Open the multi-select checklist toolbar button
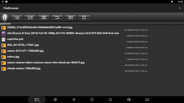Image resolution: width=184 pixels, height=103 pixels. coord(17,18)
